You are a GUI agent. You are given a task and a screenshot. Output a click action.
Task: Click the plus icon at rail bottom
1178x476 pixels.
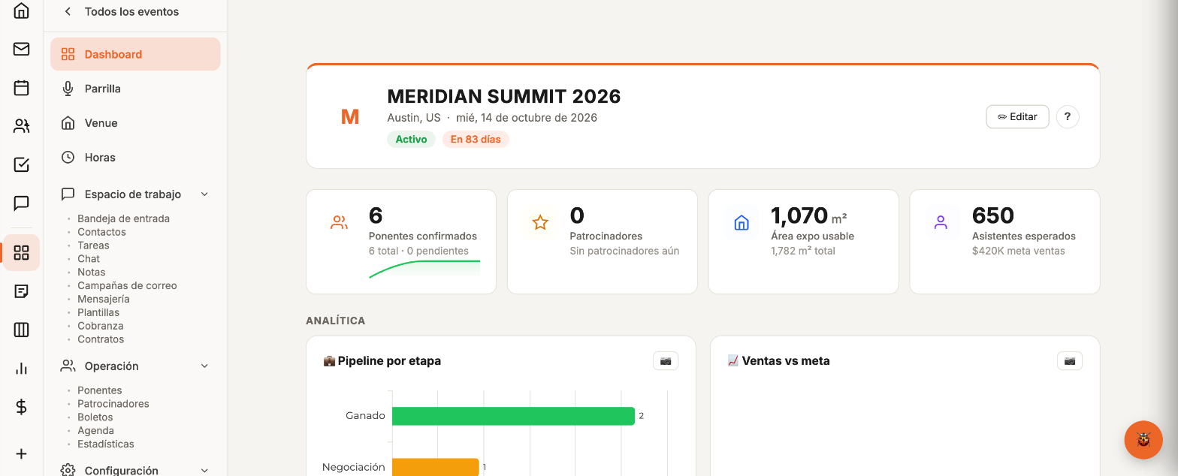(x=21, y=453)
